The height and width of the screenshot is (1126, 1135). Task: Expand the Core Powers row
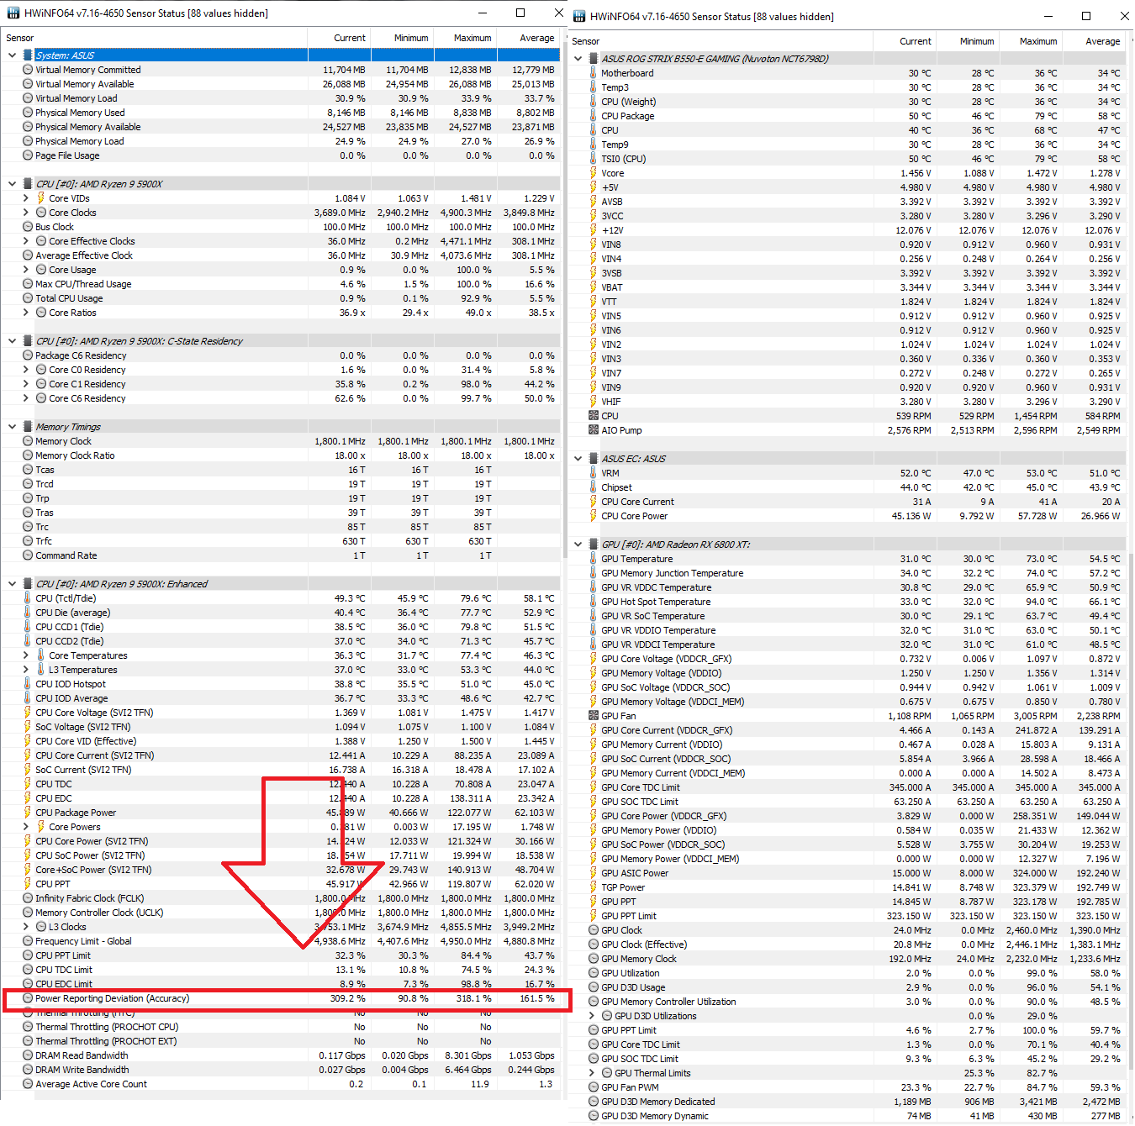point(25,827)
